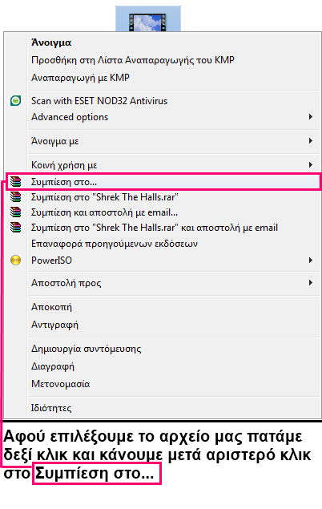Click the WinRAR icon beside Συμπίεση στο...

click(x=15, y=181)
